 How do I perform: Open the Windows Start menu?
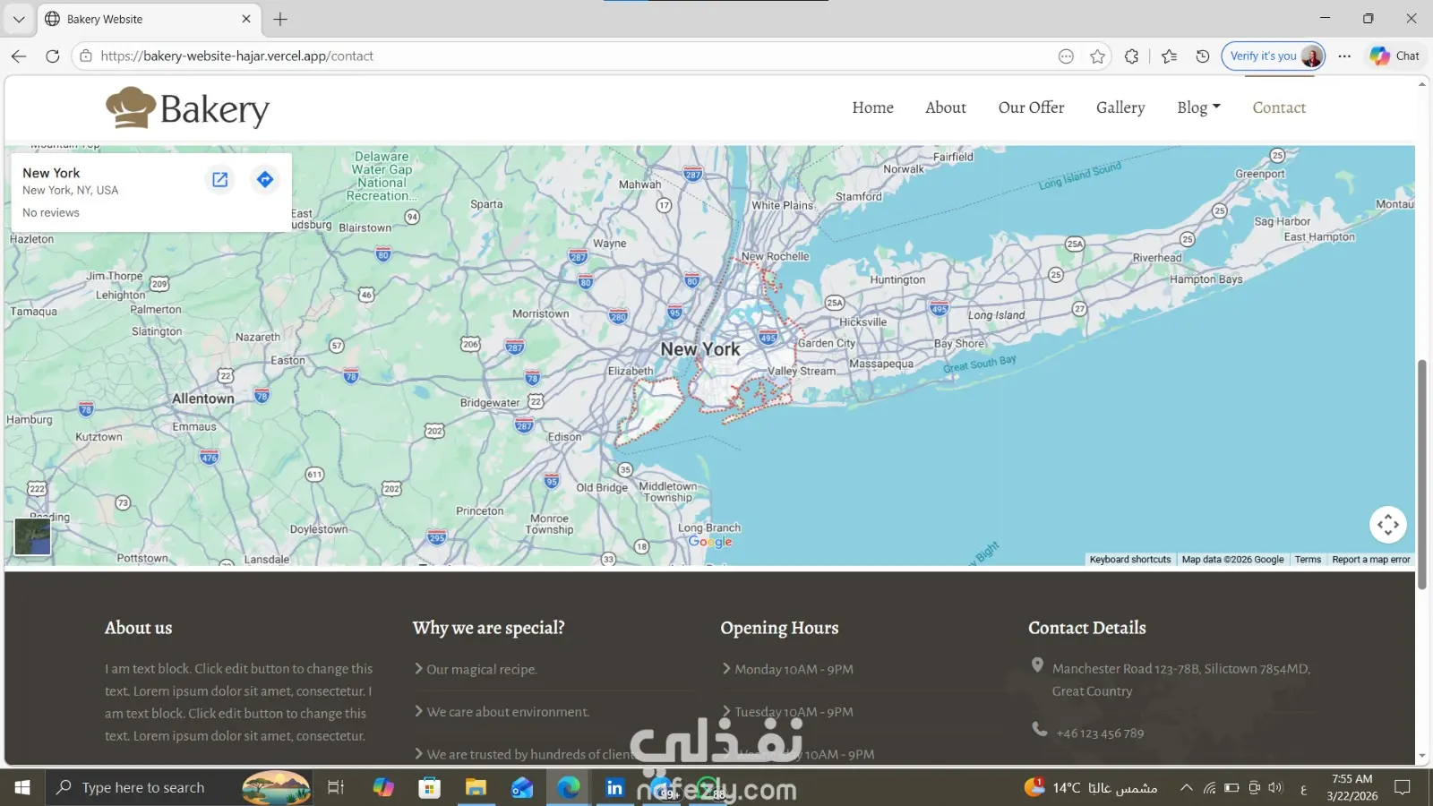(x=21, y=787)
